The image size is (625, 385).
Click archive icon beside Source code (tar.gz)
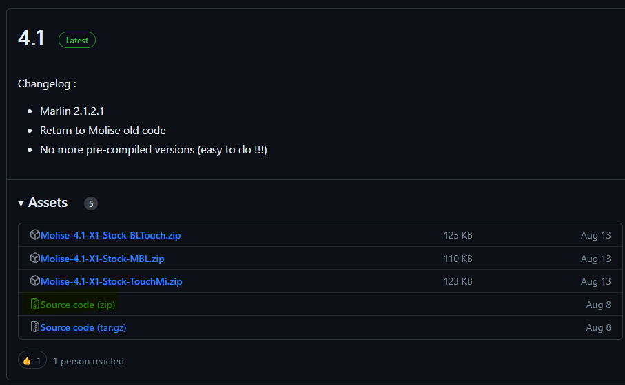pos(35,327)
